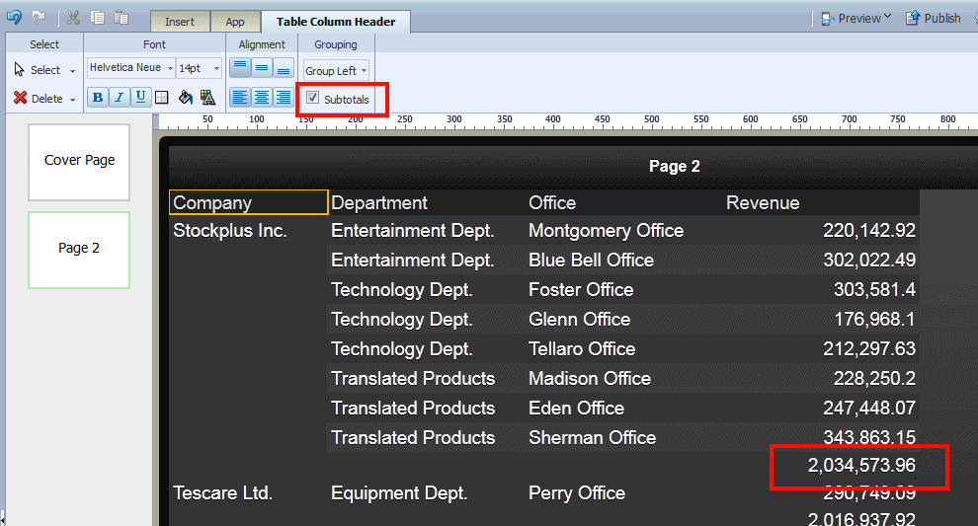
Task: Open the Group Left grouping dropdown
Action: 336,70
